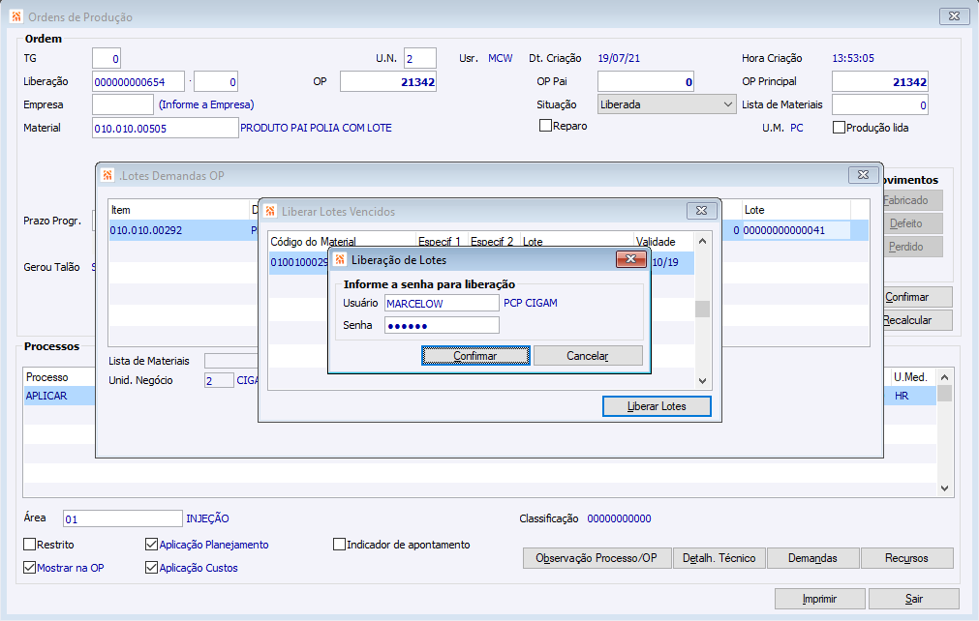This screenshot has height=621, width=979.
Task: Click the Lote column header in Lotes Demandas
Action: [796, 210]
